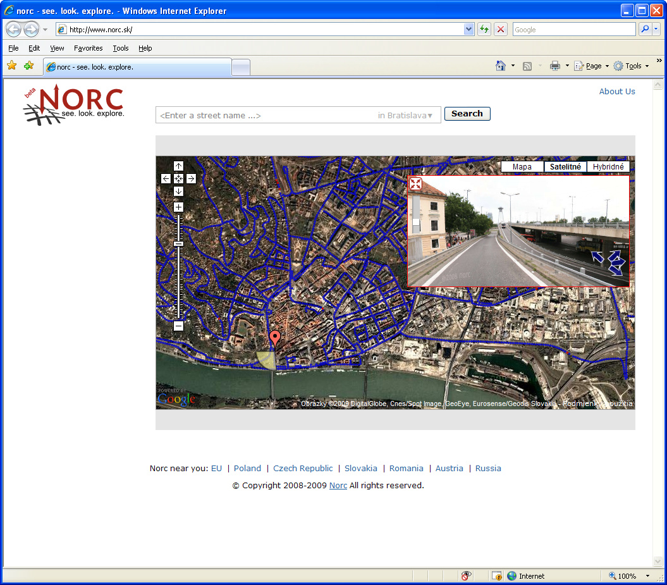Switch map to Satelitné view

[x=565, y=167]
